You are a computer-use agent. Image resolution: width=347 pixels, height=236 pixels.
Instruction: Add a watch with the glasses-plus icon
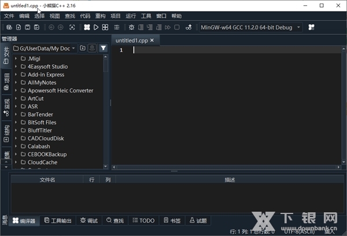coord(189,27)
